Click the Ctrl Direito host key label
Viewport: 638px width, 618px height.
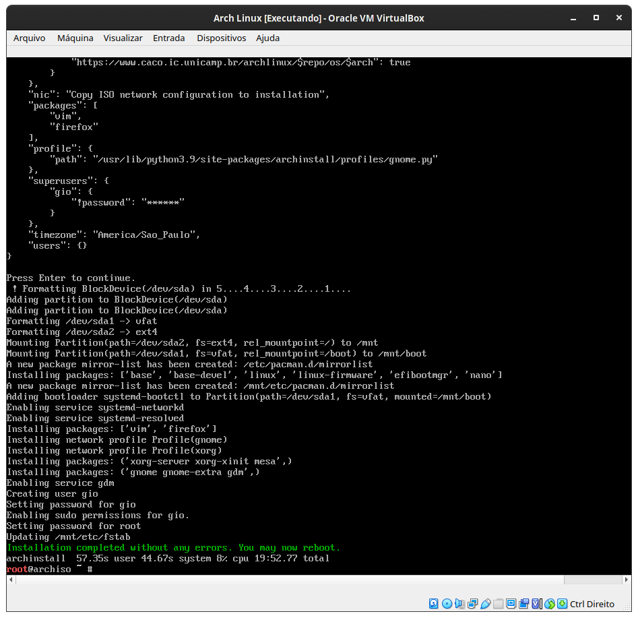click(x=592, y=604)
